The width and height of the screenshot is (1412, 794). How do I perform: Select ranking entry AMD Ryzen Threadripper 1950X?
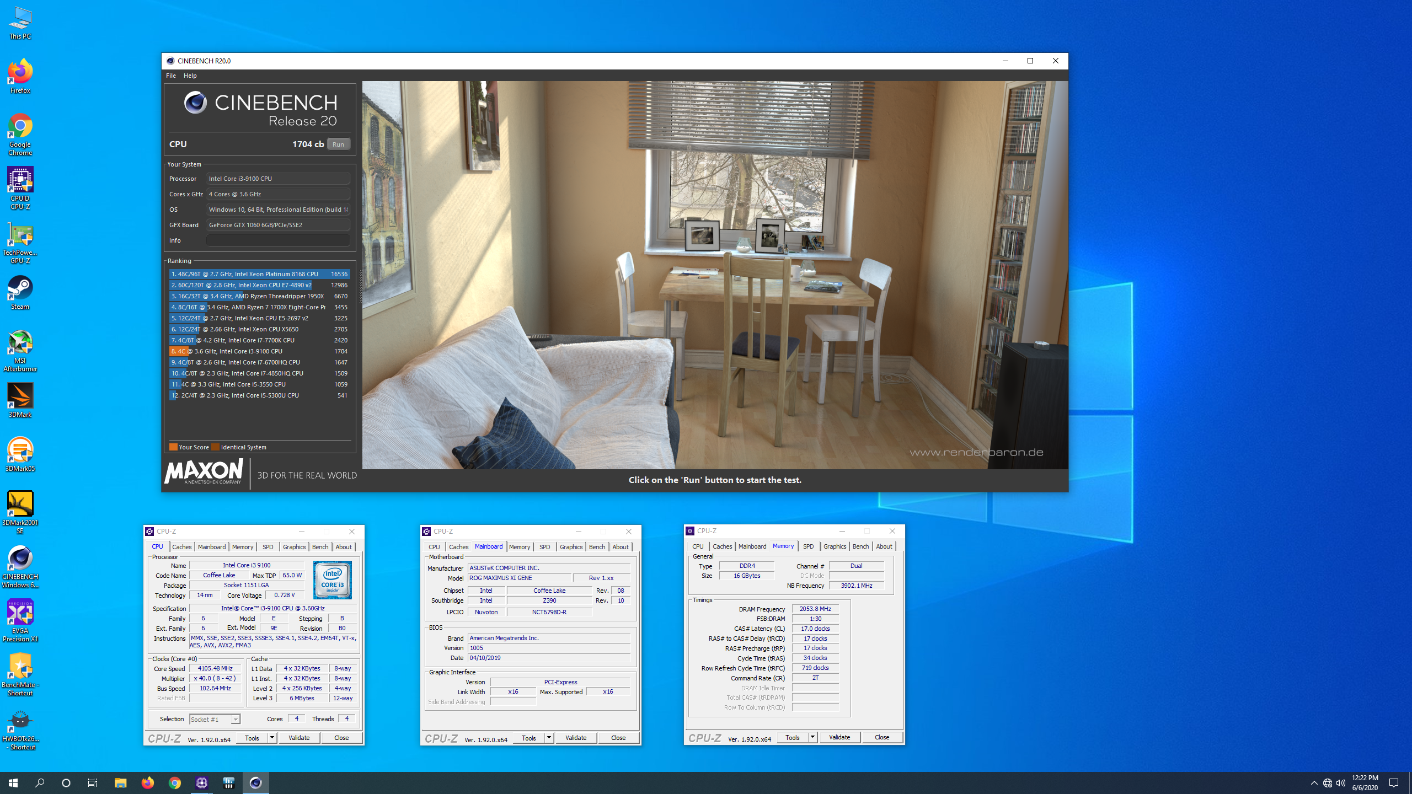click(259, 296)
